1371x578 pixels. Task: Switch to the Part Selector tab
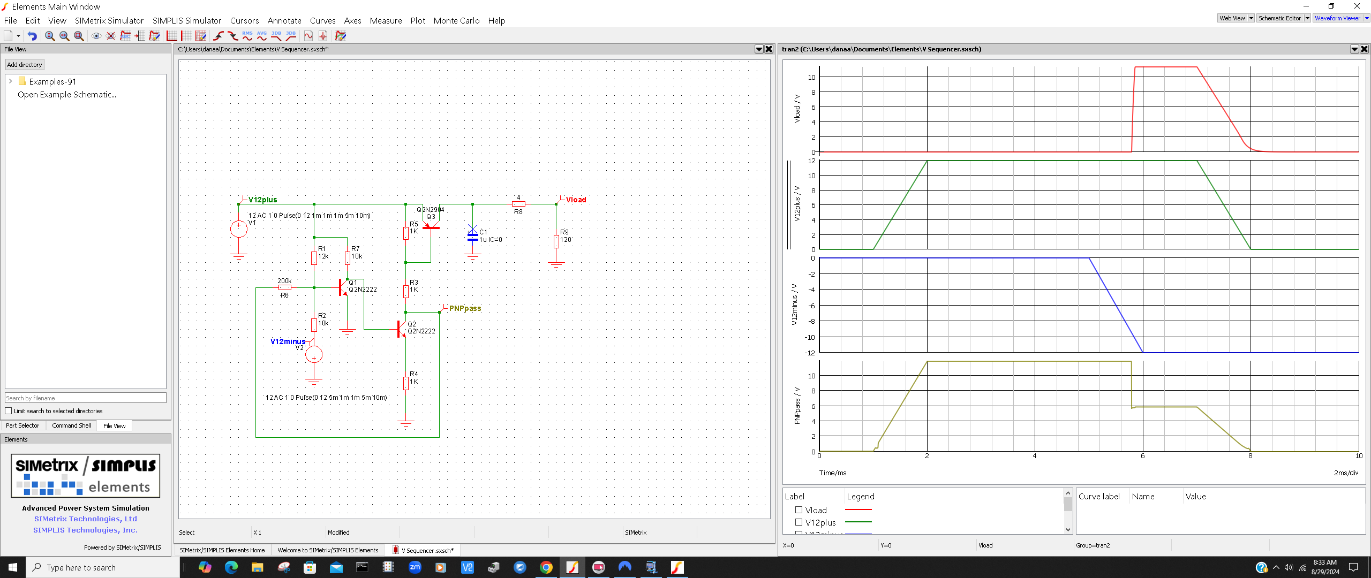tap(22, 425)
